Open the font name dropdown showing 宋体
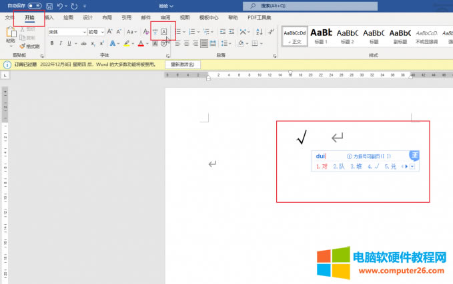Image resolution: width=453 pixels, height=284 pixels. [67, 32]
